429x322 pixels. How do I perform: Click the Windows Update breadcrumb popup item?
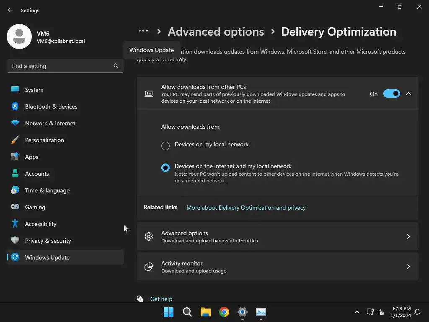[x=152, y=50]
